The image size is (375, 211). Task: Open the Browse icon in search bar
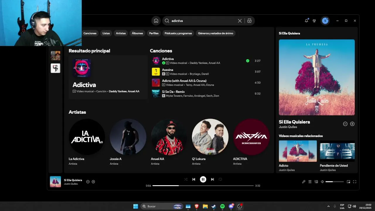coord(249,21)
